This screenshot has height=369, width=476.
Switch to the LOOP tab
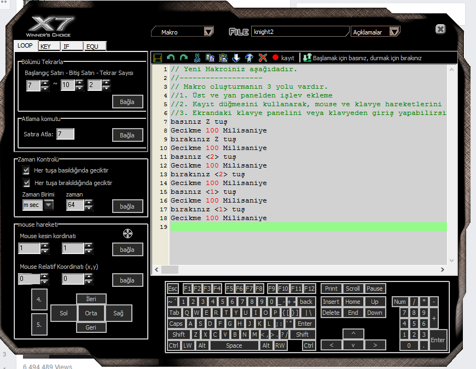click(25, 45)
